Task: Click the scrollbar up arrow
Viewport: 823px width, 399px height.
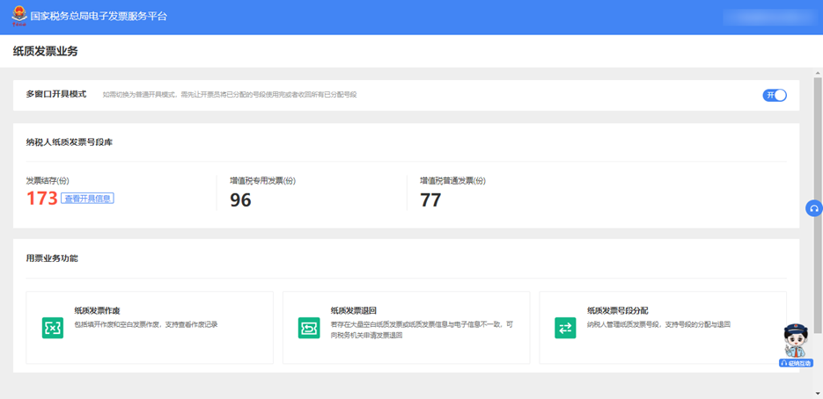Action: (818, 73)
